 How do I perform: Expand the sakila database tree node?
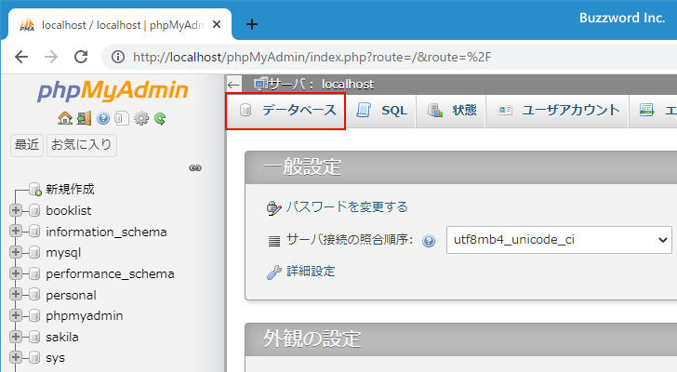(x=16, y=337)
